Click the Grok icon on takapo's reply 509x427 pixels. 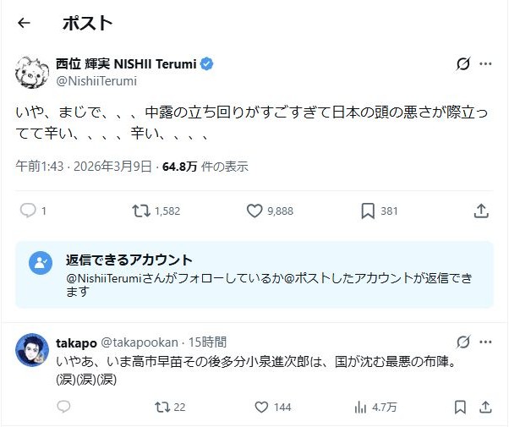coord(462,342)
